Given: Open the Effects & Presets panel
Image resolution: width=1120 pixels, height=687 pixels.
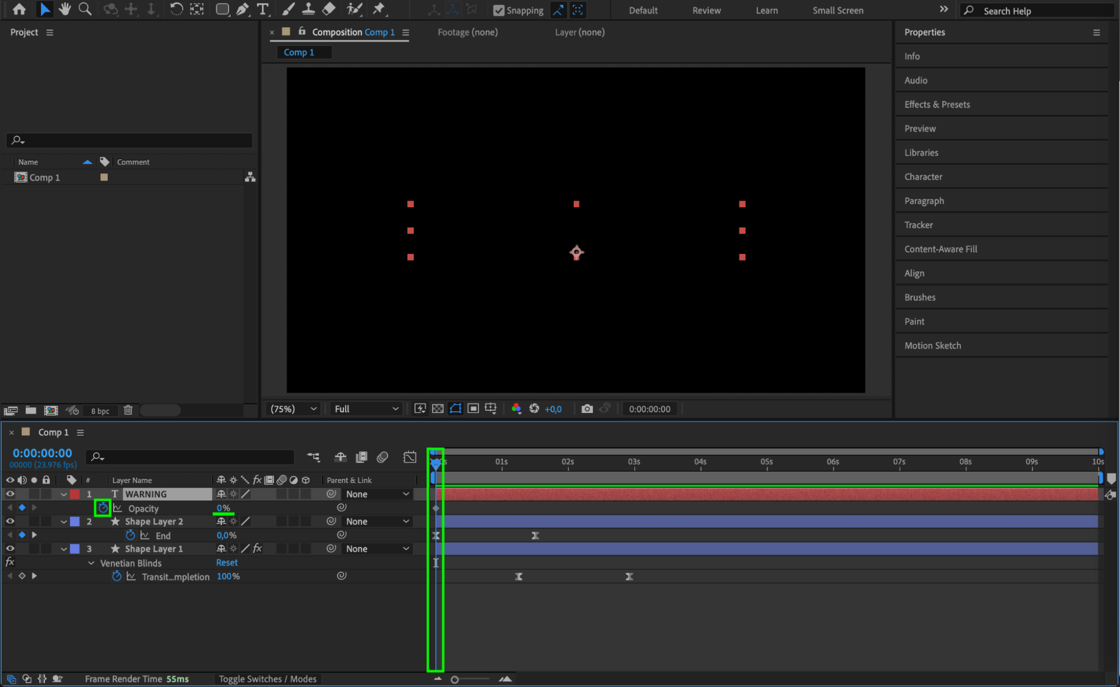Looking at the screenshot, I should 937,104.
